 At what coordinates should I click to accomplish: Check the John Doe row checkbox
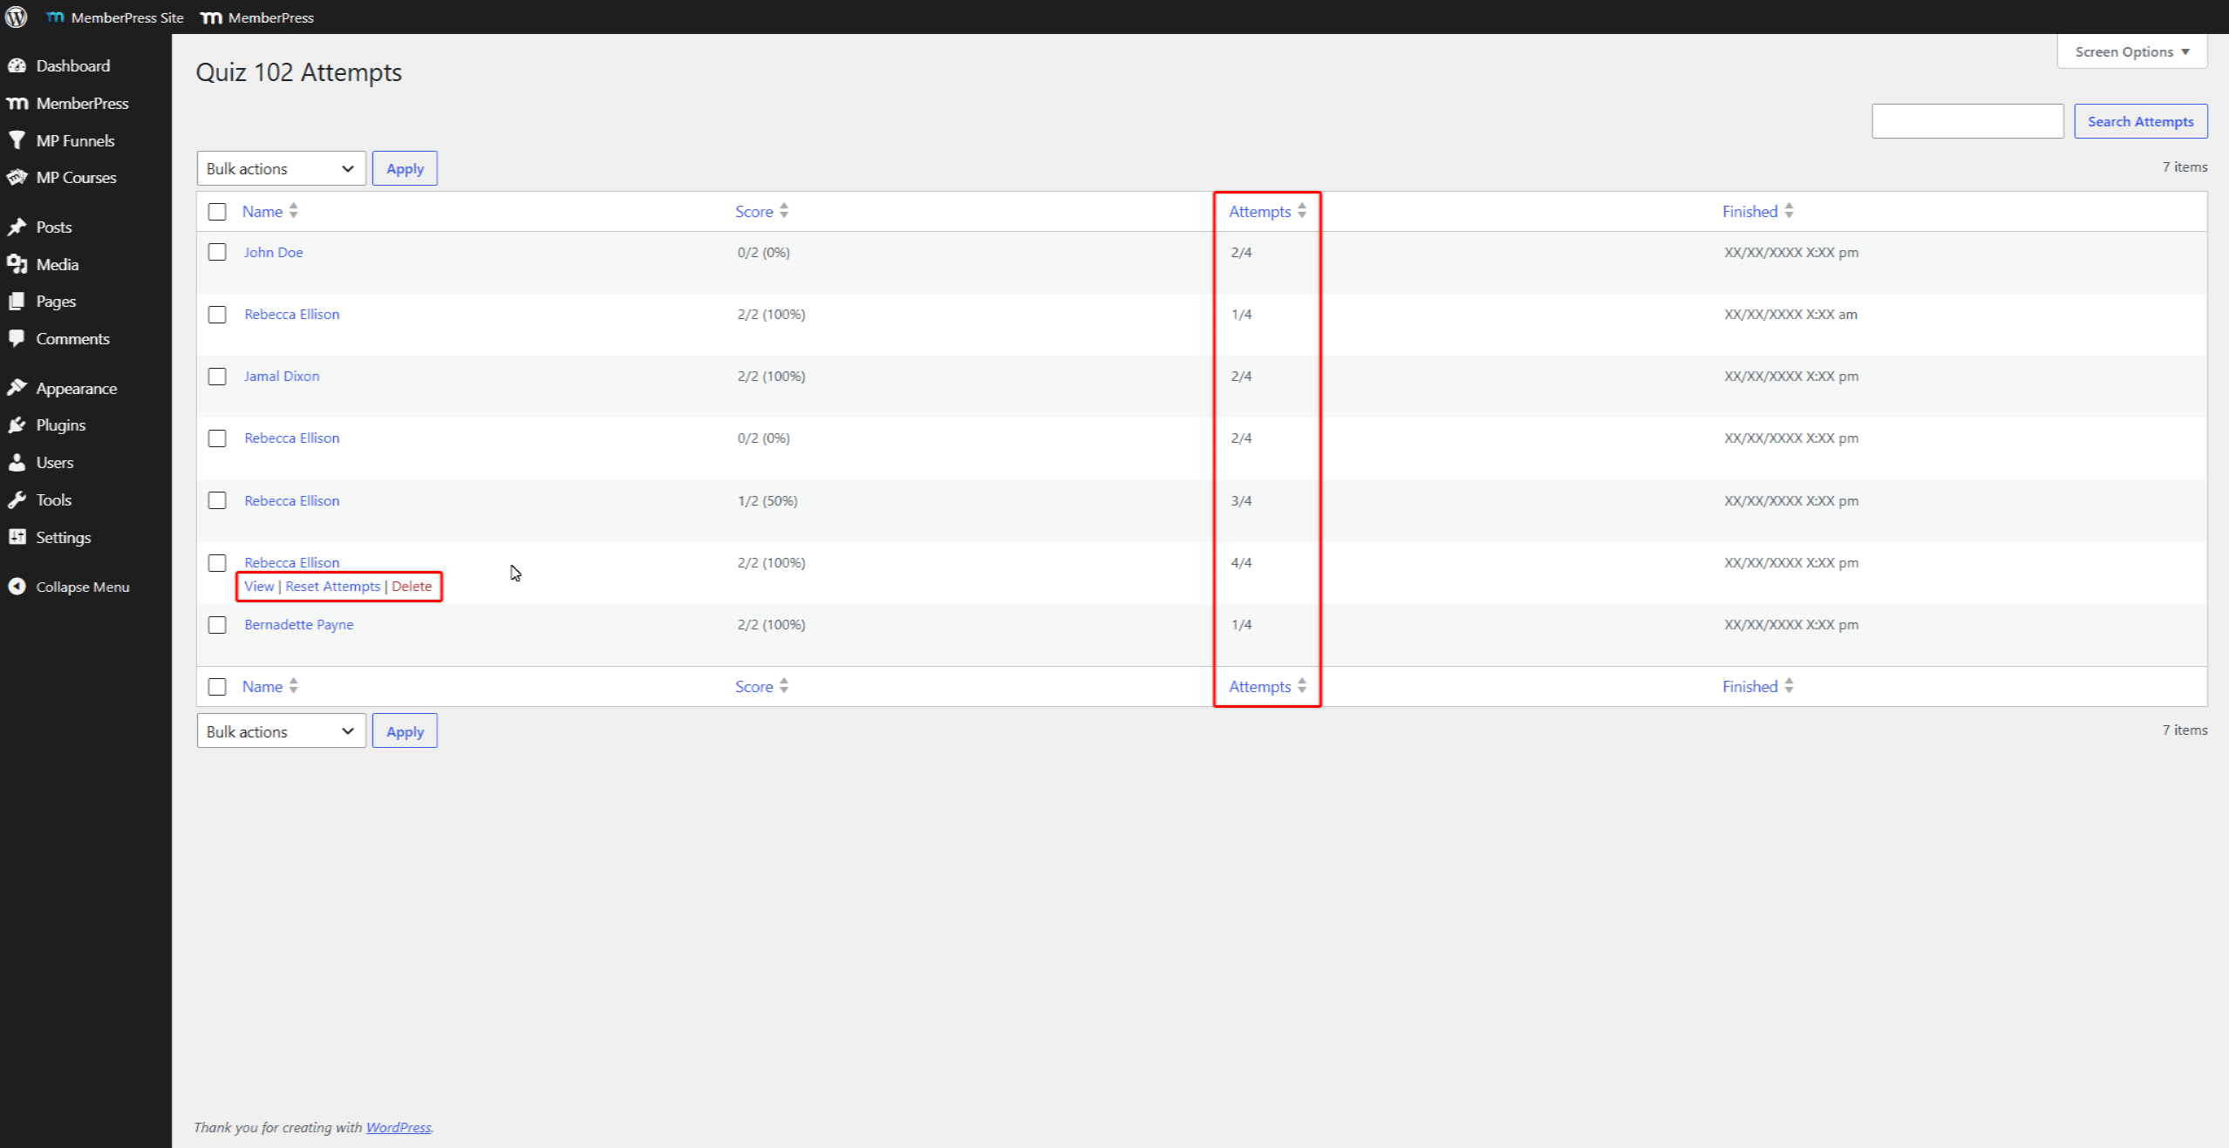tap(217, 252)
